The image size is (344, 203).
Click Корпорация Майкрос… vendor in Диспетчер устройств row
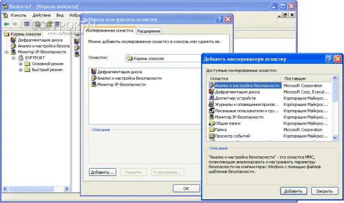tap(305, 98)
